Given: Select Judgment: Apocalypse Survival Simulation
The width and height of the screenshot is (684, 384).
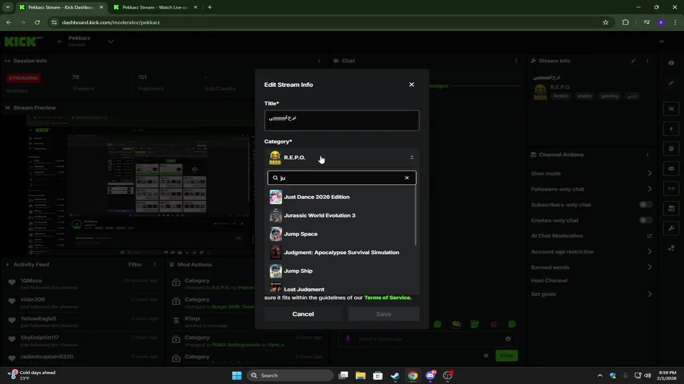Looking at the screenshot, I should coord(342,252).
